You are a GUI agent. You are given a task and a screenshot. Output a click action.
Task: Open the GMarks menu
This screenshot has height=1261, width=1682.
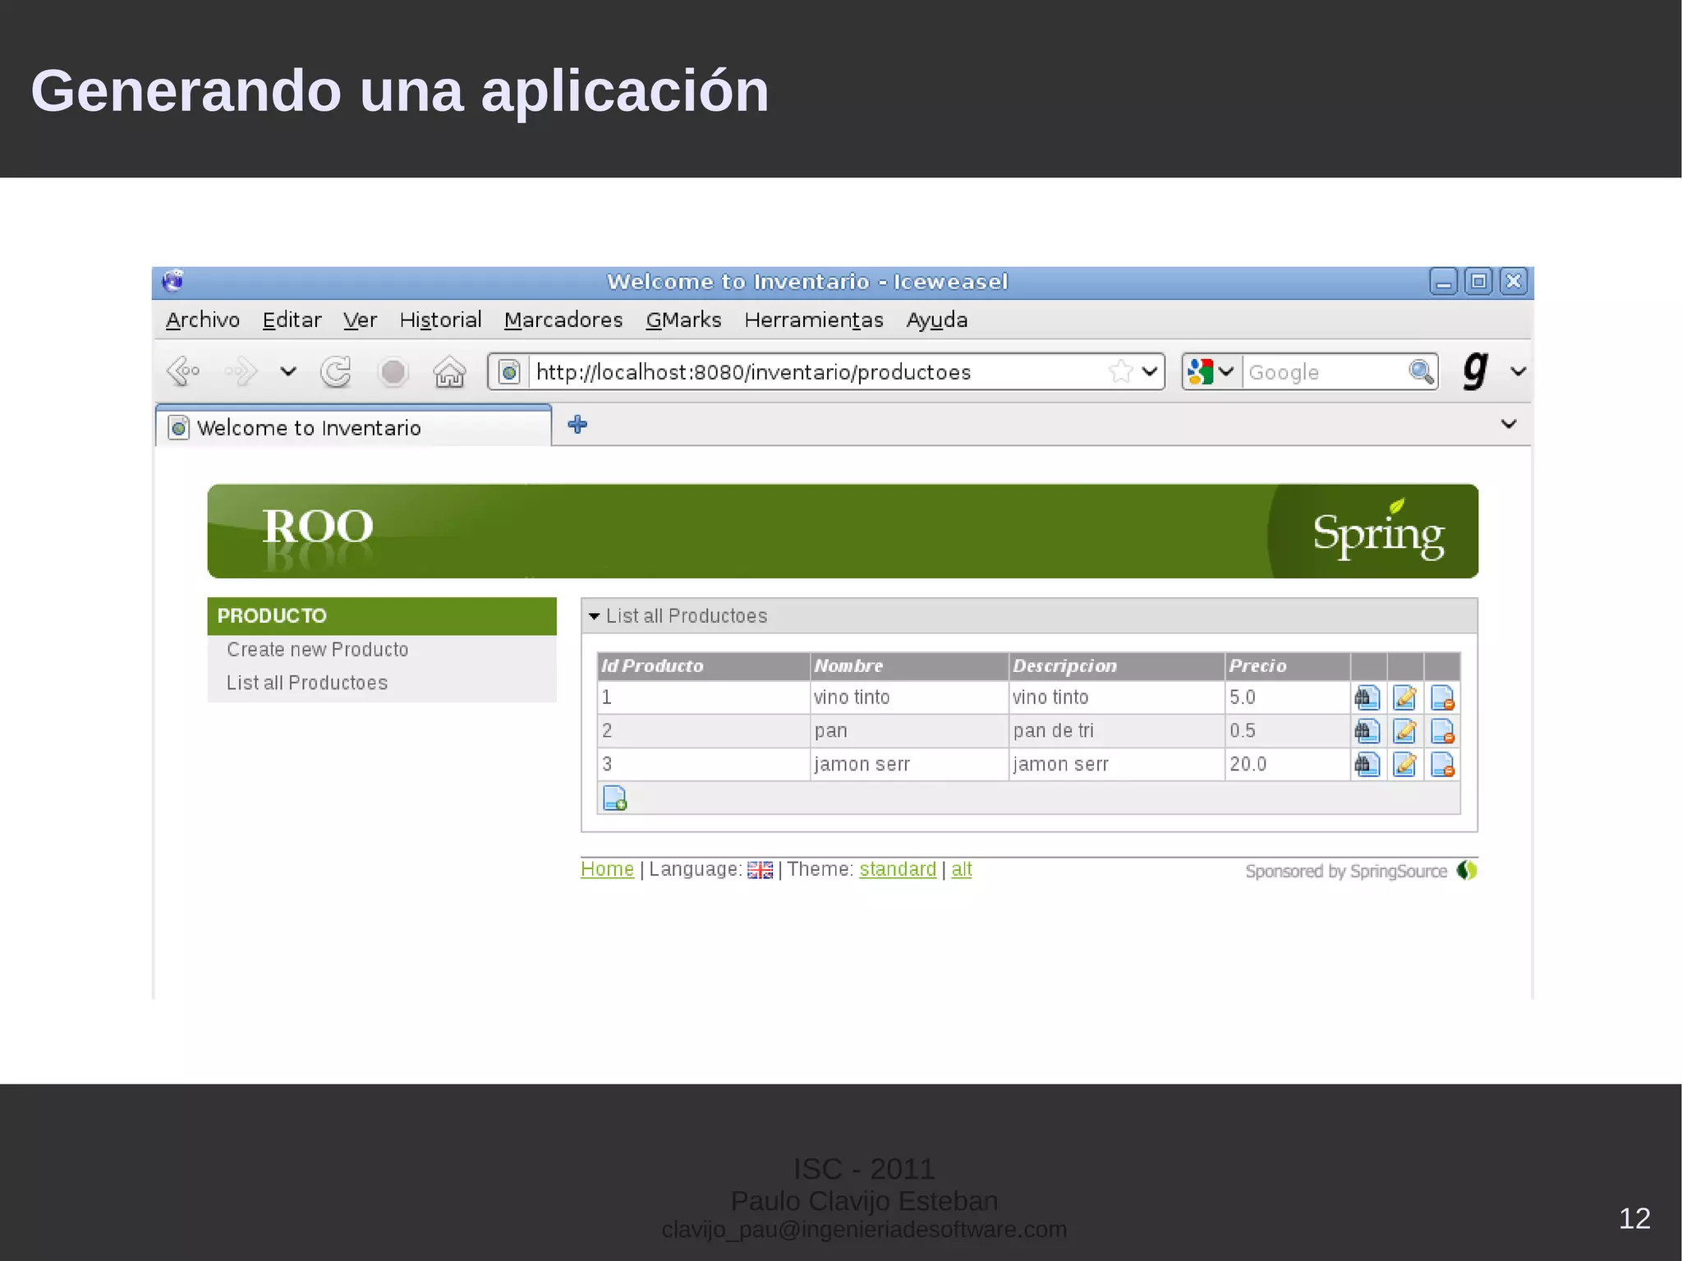coord(683,320)
